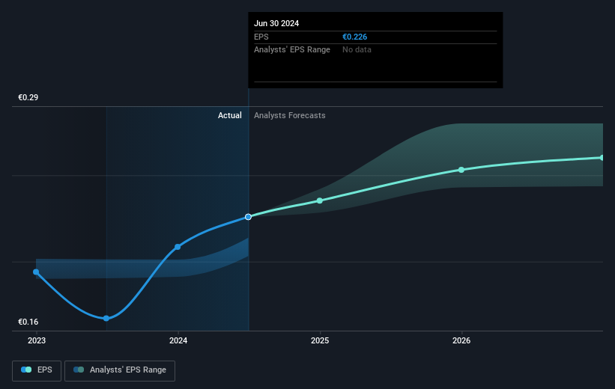This screenshot has height=389, width=615.
Task: Click the 2026 x-axis label
Action: [x=461, y=340]
